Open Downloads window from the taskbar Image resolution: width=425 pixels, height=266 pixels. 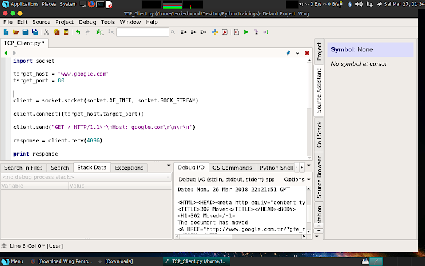116,261
